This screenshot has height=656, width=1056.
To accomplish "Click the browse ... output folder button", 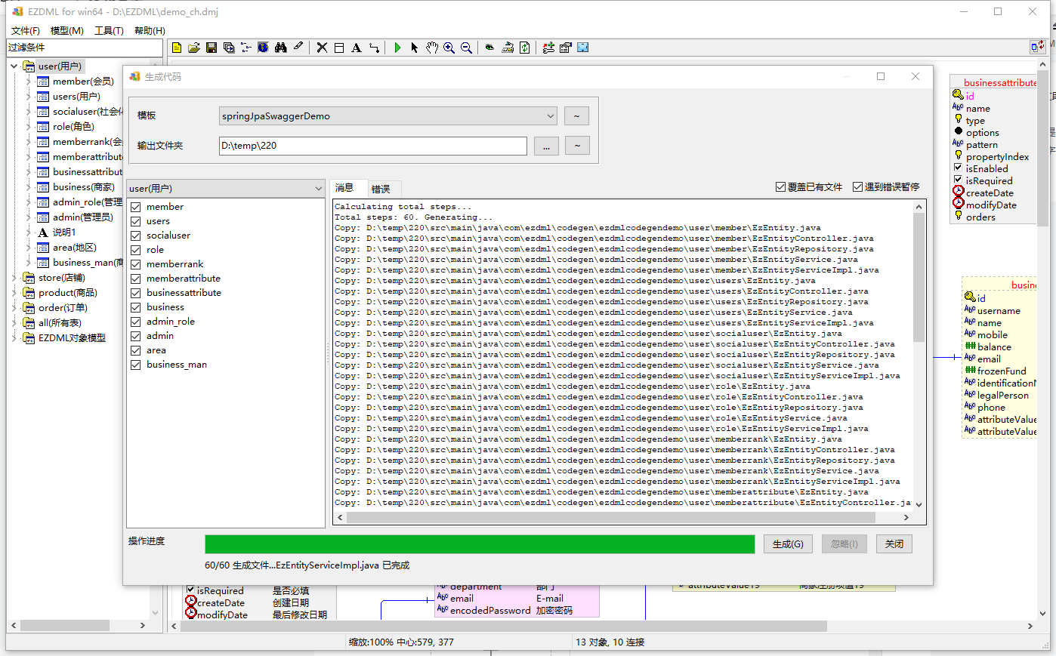I will (546, 146).
